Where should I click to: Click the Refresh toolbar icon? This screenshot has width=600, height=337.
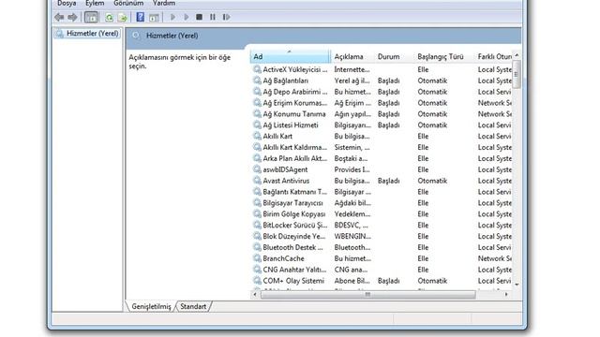click(x=109, y=17)
